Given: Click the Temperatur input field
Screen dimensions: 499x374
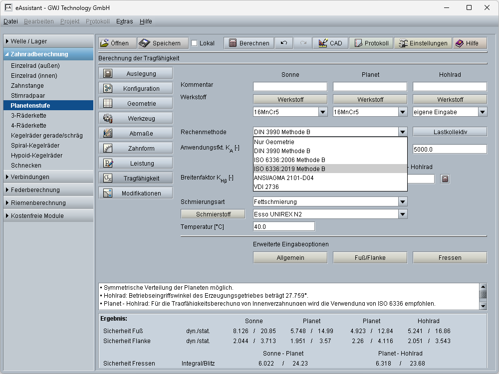Looking at the screenshot, I should pos(284,227).
